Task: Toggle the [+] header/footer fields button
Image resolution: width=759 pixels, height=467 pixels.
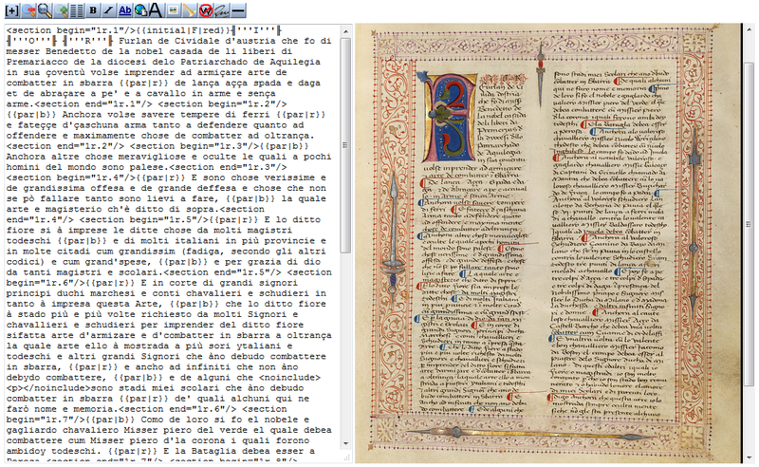Action: point(11,10)
